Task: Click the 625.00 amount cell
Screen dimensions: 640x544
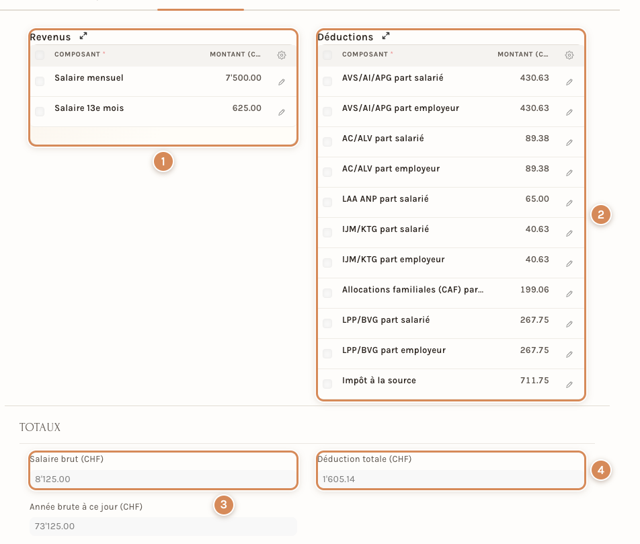Action: pos(247,108)
